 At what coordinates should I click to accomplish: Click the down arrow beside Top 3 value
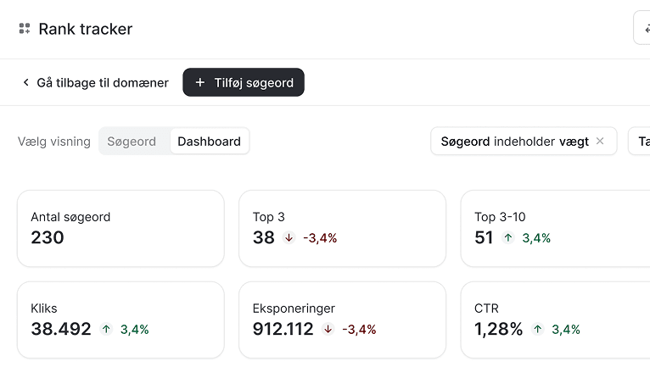(289, 237)
